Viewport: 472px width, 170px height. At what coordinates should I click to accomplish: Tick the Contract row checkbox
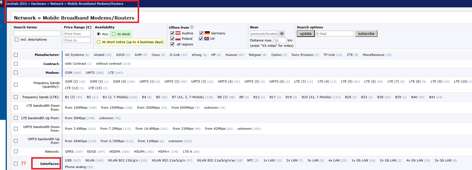tap(16, 64)
